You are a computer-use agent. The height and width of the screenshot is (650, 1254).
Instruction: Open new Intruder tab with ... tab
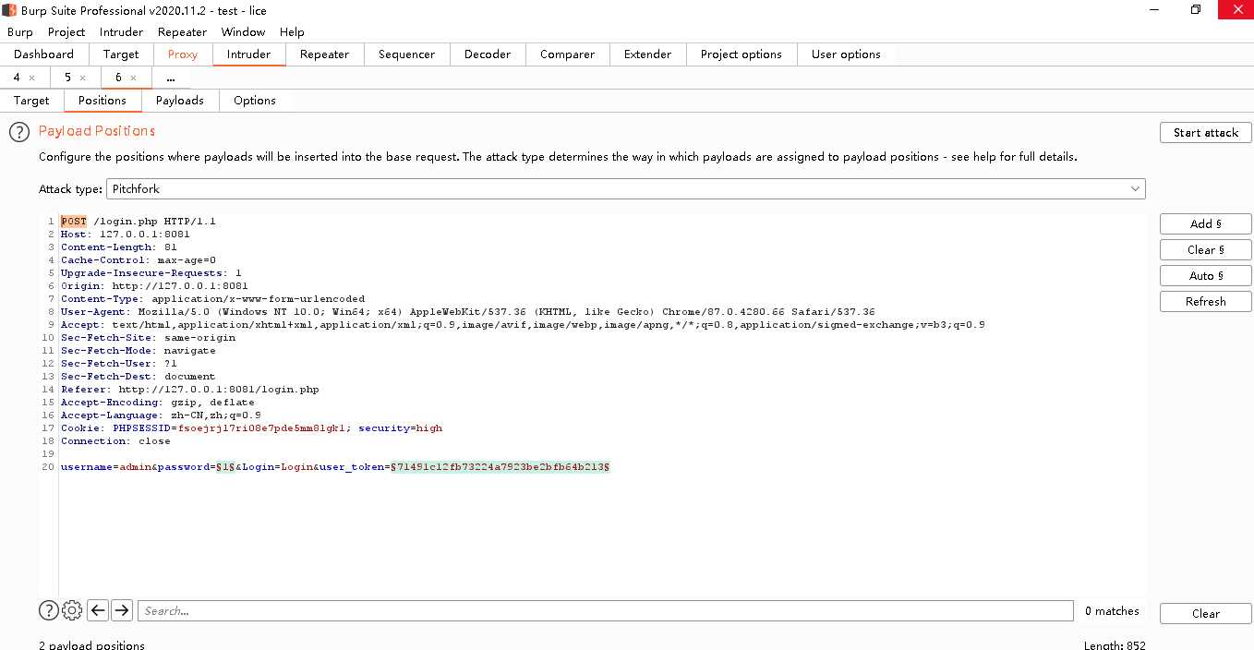(171, 78)
